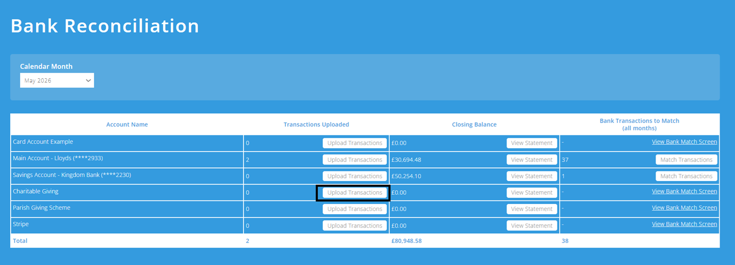The height and width of the screenshot is (265, 735).
Task: Select the Stripe account name
Action: coord(21,224)
